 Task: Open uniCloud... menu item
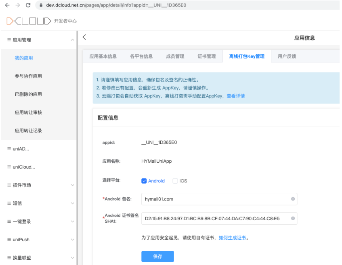24,167
